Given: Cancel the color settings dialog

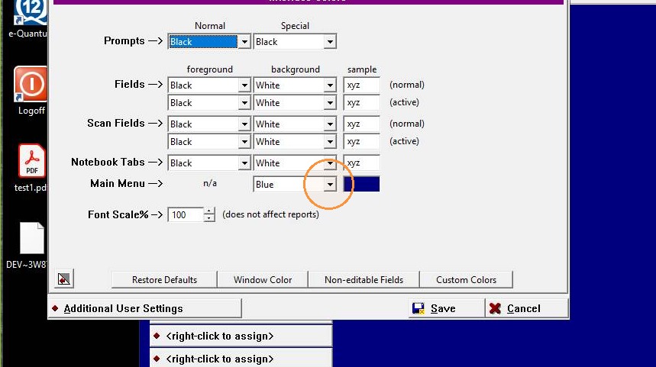Looking at the screenshot, I should (527, 308).
